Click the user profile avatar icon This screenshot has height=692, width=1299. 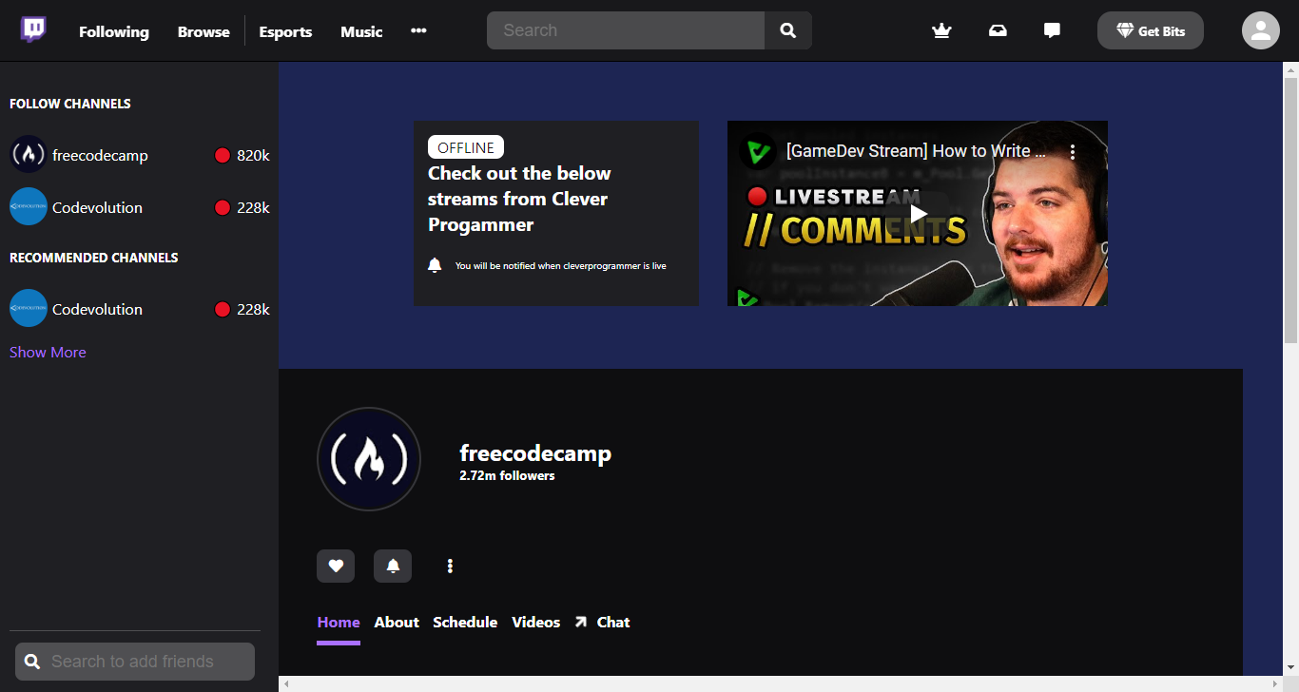1260,29
